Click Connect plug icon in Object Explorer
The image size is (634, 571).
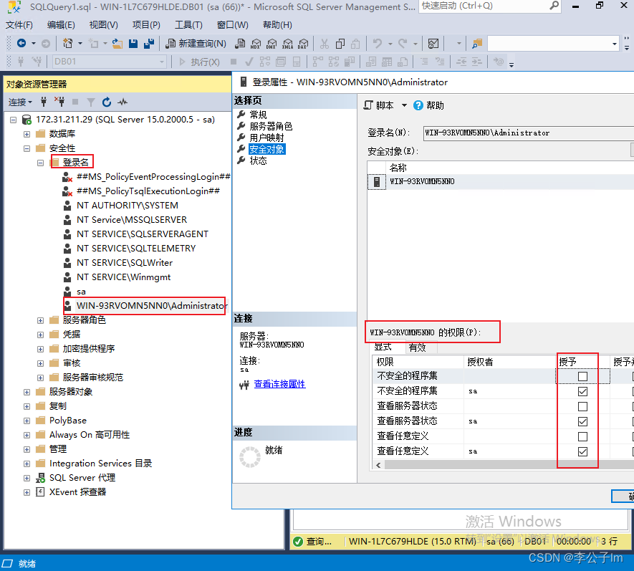tap(44, 102)
